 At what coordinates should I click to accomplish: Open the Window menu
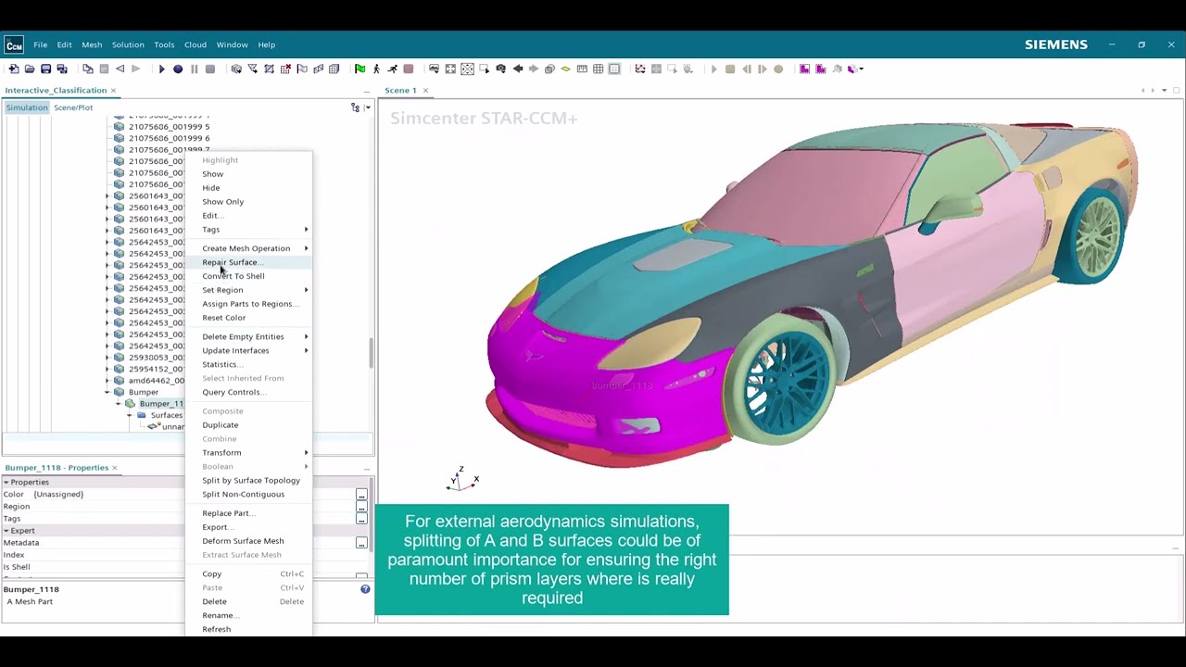click(x=233, y=44)
